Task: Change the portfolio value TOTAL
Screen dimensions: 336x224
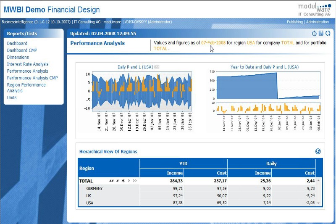Action: [160, 49]
